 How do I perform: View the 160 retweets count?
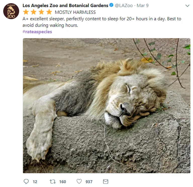[63, 182]
